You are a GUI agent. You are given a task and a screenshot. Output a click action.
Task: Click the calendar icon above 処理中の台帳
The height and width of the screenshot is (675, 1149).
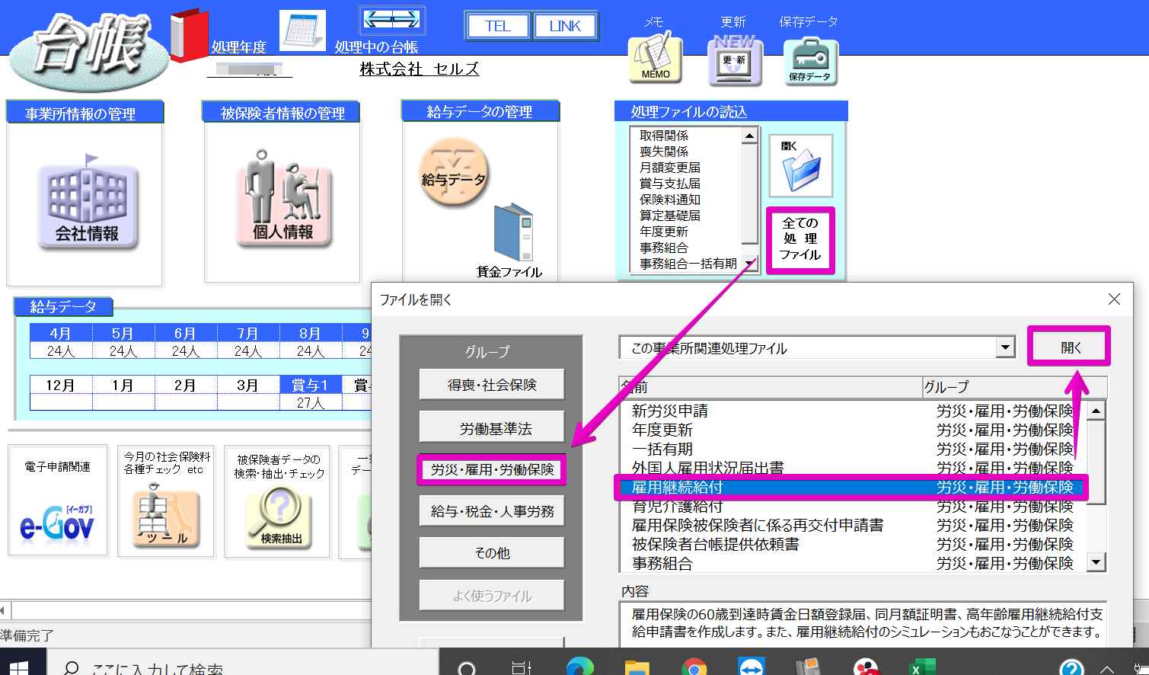point(302,30)
